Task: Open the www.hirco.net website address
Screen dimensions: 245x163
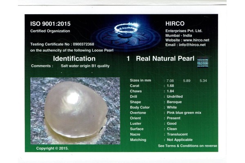Action: 196,40
